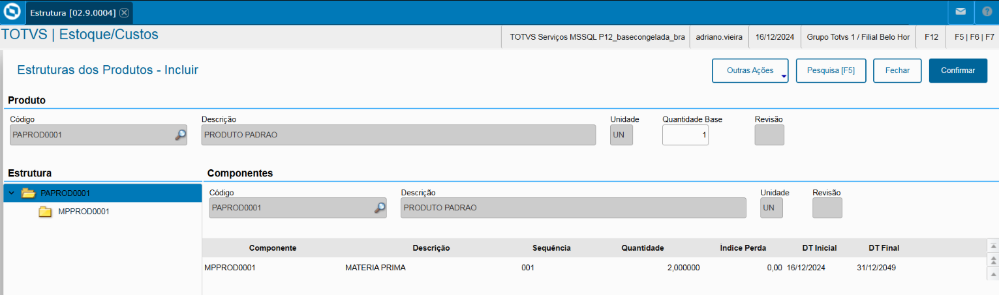This screenshot has width=999, height=295.
Task: Page up with the double-arrow grid button
Action: 993,260
